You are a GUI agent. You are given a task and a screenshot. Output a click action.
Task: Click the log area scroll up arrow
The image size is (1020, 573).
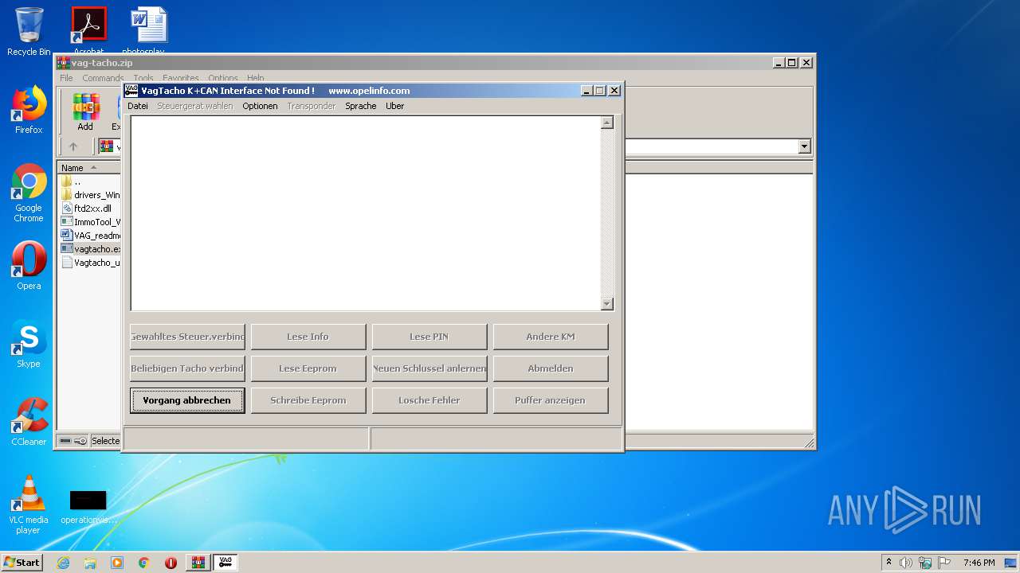tap(607, 123)
